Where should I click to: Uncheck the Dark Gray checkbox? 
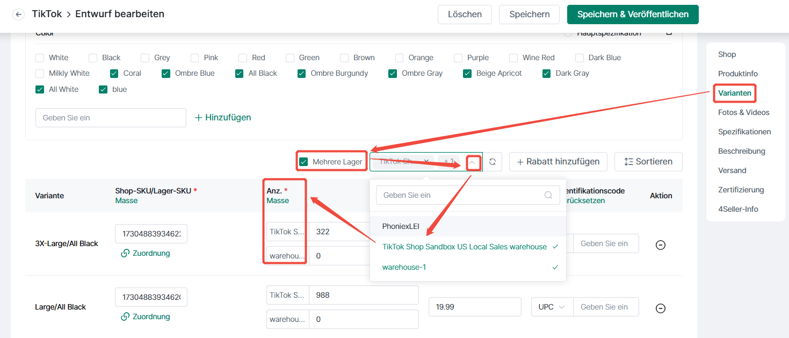click(x=547, y=73)
